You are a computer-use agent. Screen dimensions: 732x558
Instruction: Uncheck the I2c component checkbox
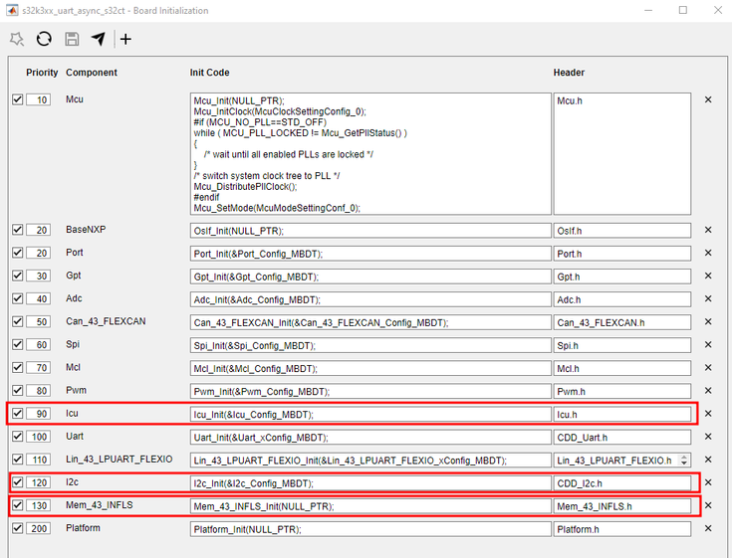click(x=17, y=482)
